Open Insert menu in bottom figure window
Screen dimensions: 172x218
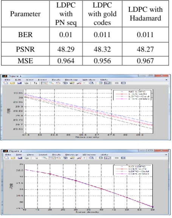click(x=43, y=155)
